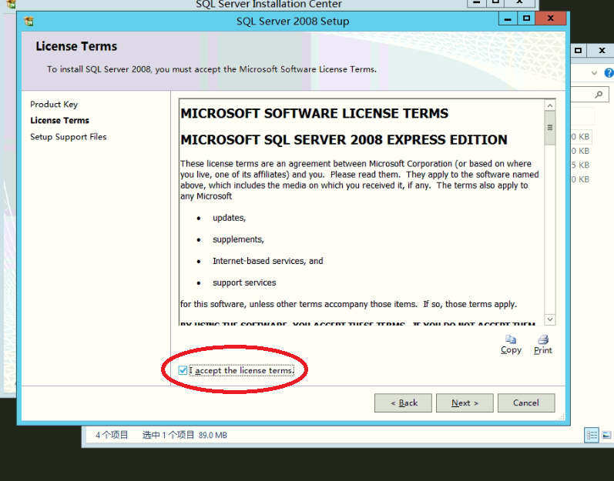Click the "MICROSOFT SOFTWARE LICENSE TERMS" heading

(x=314, y=113)
